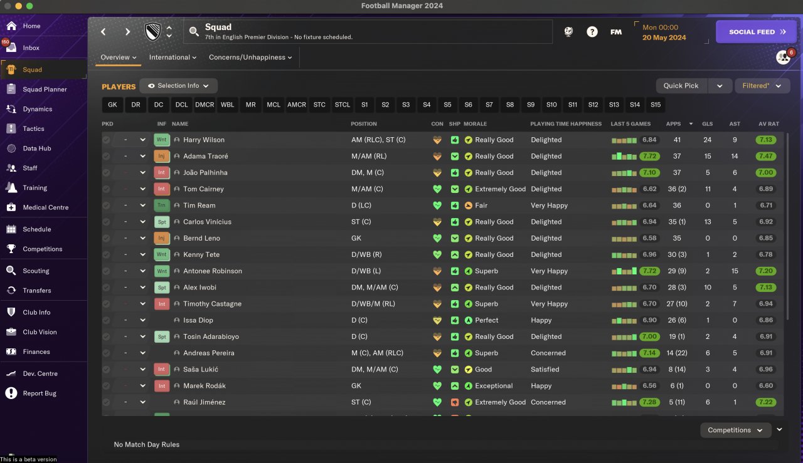803x463 pixels.
Task: Click the Social Feed button
Action: coord(757,31)
